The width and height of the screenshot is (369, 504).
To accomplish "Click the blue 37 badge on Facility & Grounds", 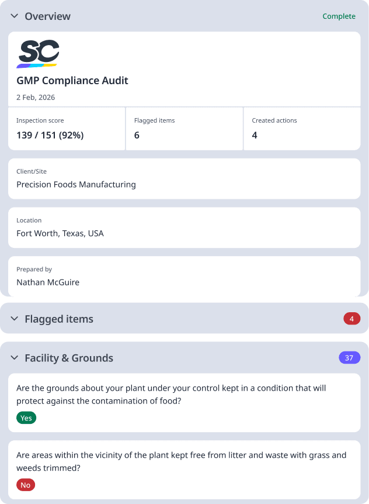I will (349, 357).
